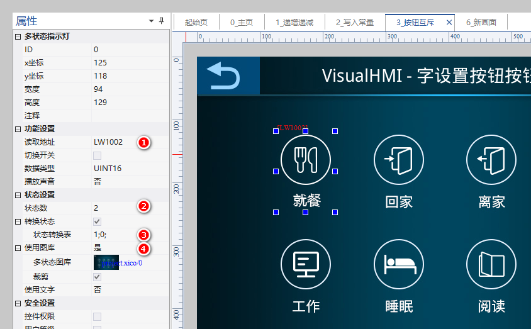531x329 pixels.
Task: Select the 阅读 book icon
Action: [491, 264]
